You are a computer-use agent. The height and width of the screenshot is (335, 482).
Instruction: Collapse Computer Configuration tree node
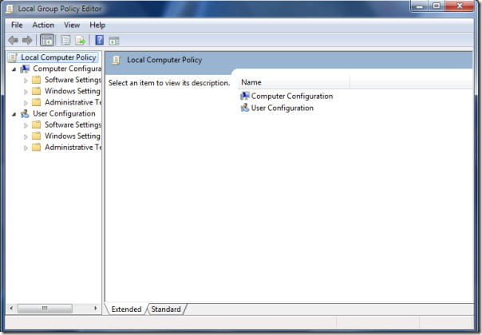coord(14,69)
